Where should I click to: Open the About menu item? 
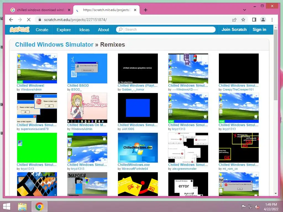(x=103, y=30)
